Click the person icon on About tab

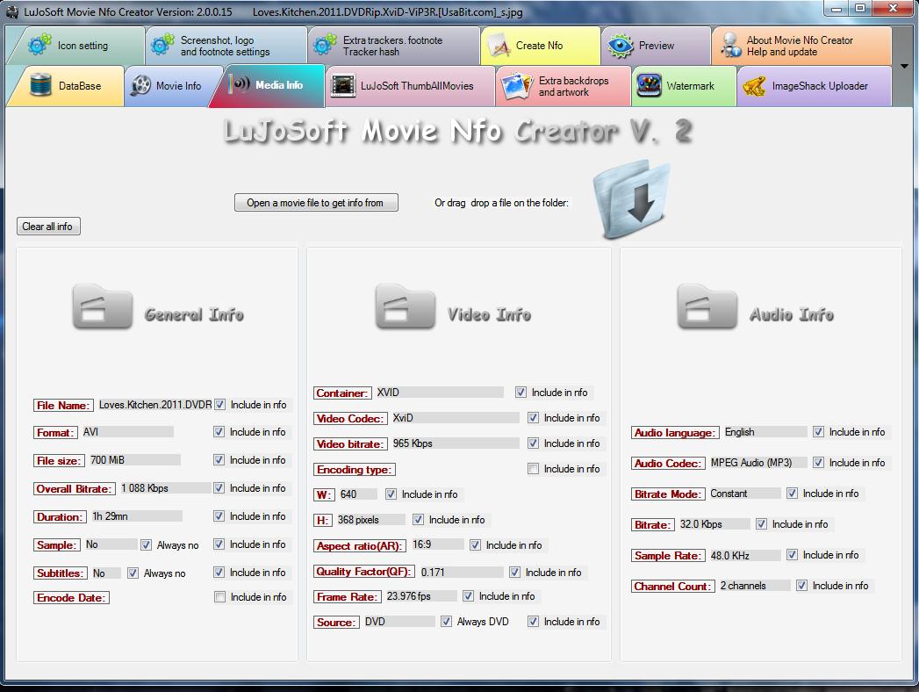731,45
